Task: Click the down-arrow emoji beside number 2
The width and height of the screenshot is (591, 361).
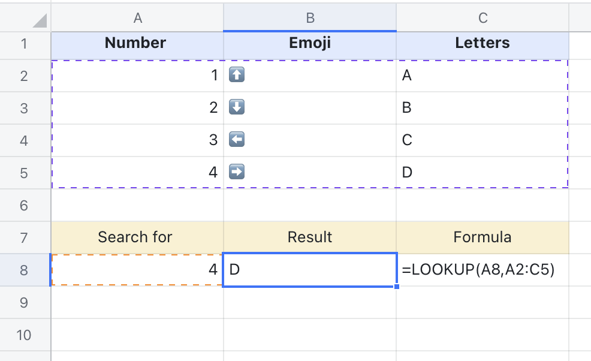Action: pos(237,108)
